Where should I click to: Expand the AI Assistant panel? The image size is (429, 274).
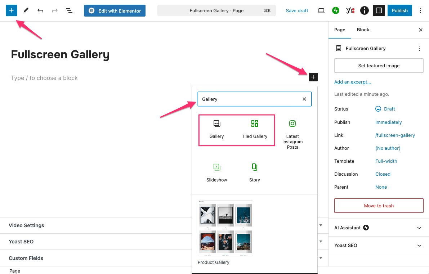[379, 228]
